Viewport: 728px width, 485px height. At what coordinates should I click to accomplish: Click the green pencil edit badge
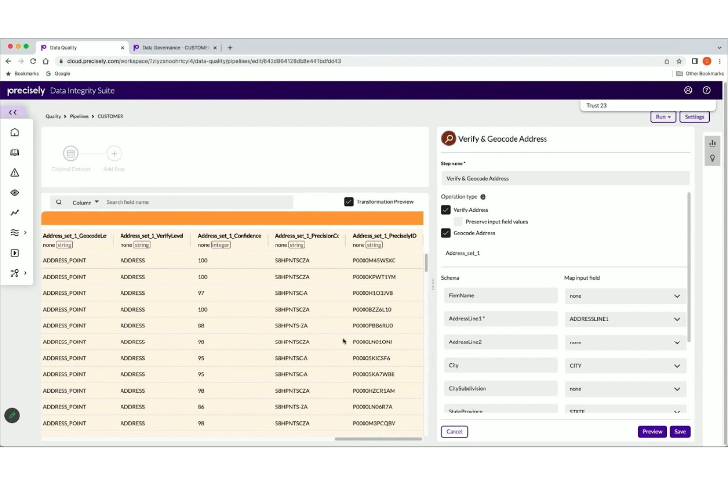pyautogui.click(x=12, y=416)
